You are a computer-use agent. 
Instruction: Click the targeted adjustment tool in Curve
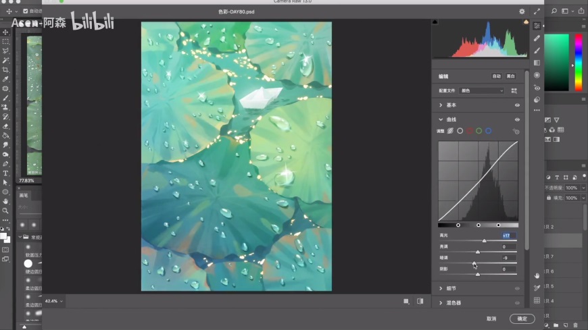516,131
